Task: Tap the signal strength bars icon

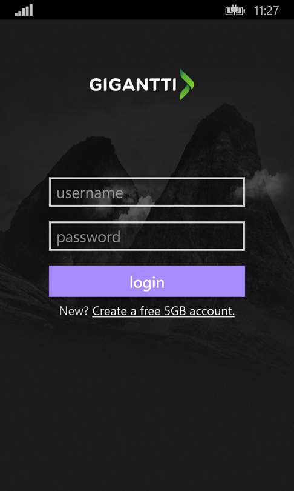Action: [24, 10]
